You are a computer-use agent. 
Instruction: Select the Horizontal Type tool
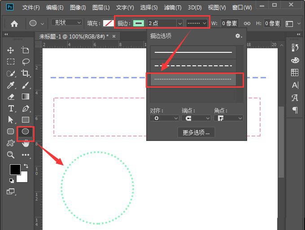(11, 108)
